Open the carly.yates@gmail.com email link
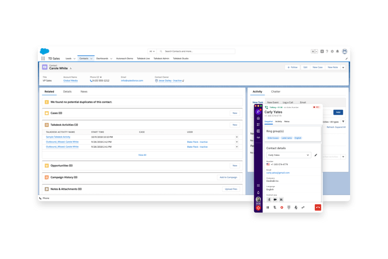The height and width of the screenshot is (259, 388). [278, 173]
